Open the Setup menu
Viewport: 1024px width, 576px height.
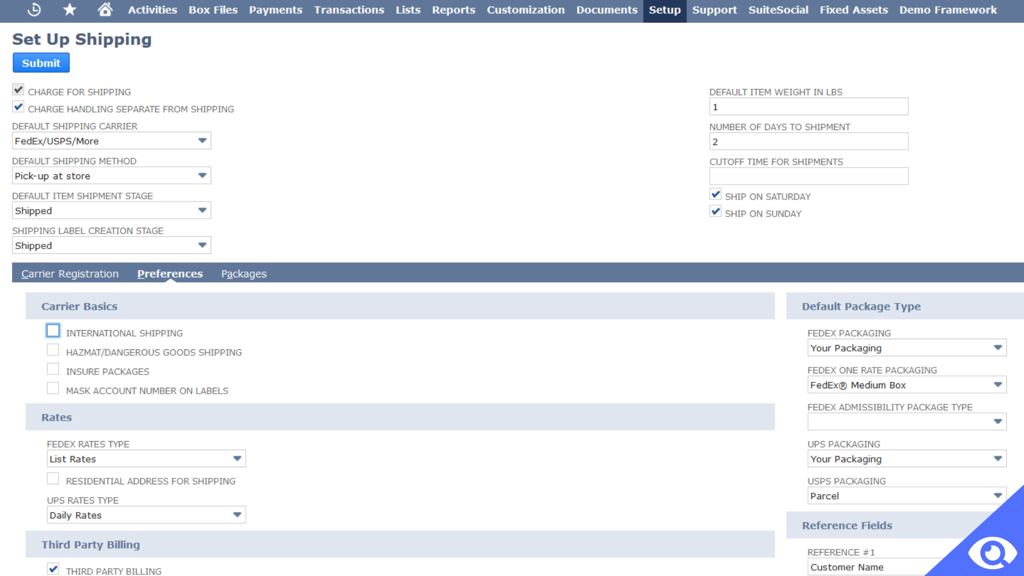665,10
